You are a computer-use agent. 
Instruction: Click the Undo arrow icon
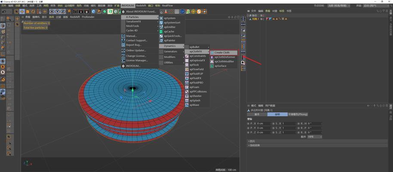click(4, 12)
